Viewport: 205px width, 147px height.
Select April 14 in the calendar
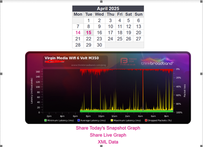click(x=78, y=33)
